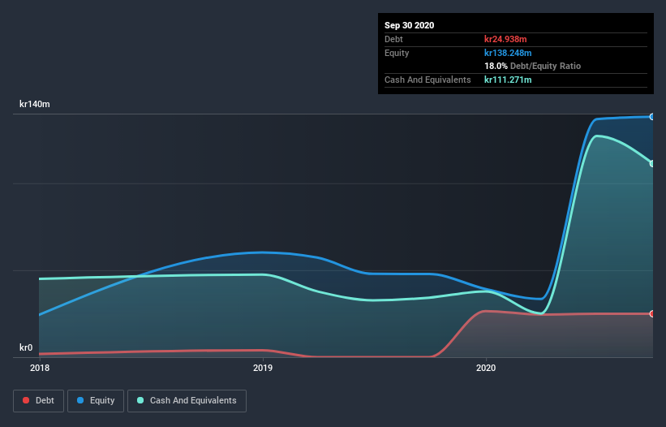Toggle the Debt series legend button
The width and height of the screenshot is (666, 427).
38,401
